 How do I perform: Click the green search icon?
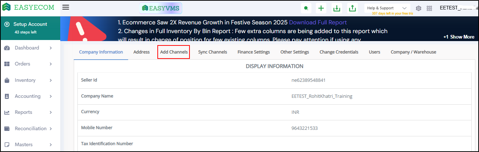(306, 8)
